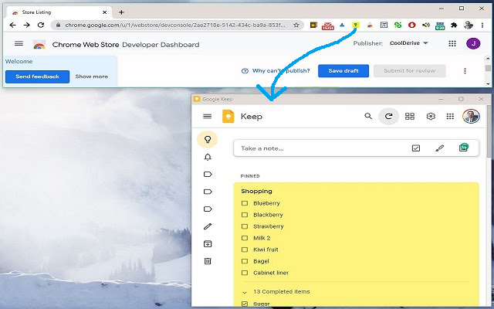The height and width of the screenshot is (309, 494).
Task: Bookmark this page with the star
Action: [296, 25]
